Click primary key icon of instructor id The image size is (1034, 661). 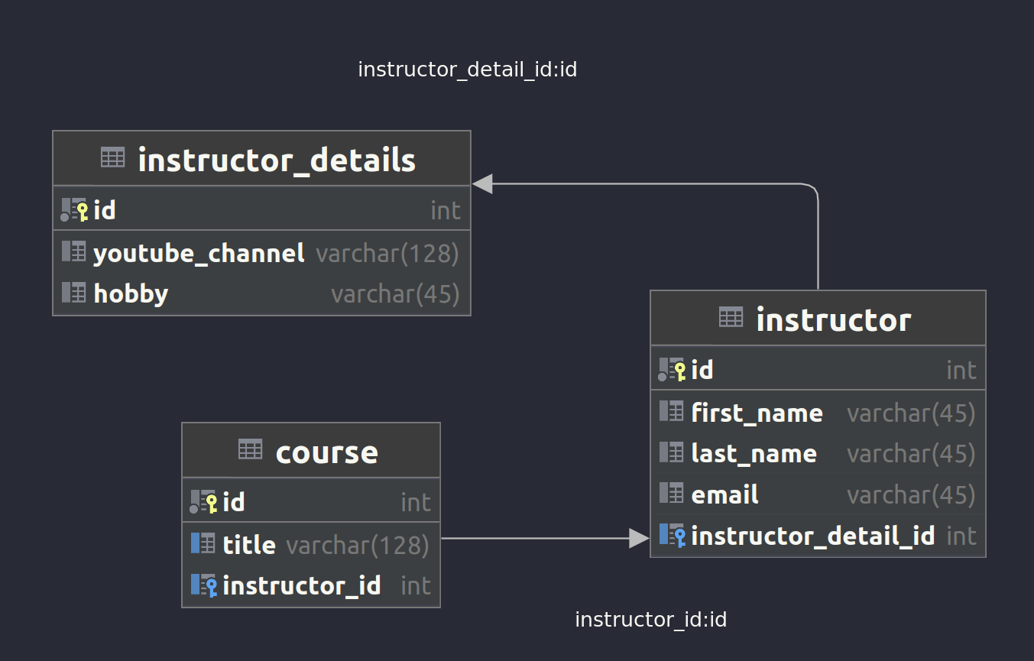click(672, 369)
